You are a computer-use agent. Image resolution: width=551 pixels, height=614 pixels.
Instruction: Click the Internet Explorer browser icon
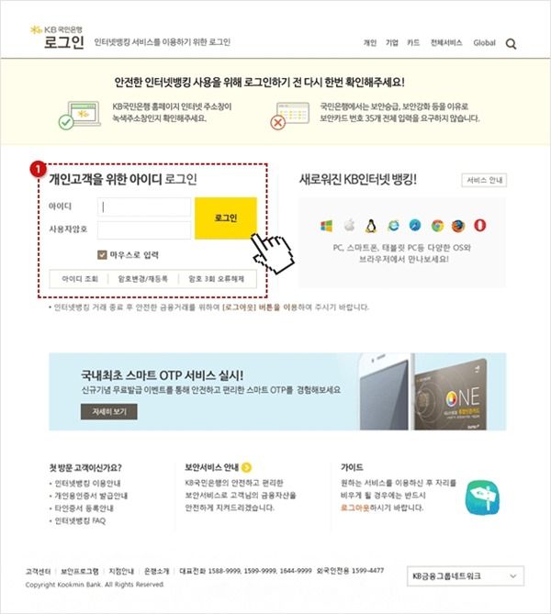click(393, 226)
